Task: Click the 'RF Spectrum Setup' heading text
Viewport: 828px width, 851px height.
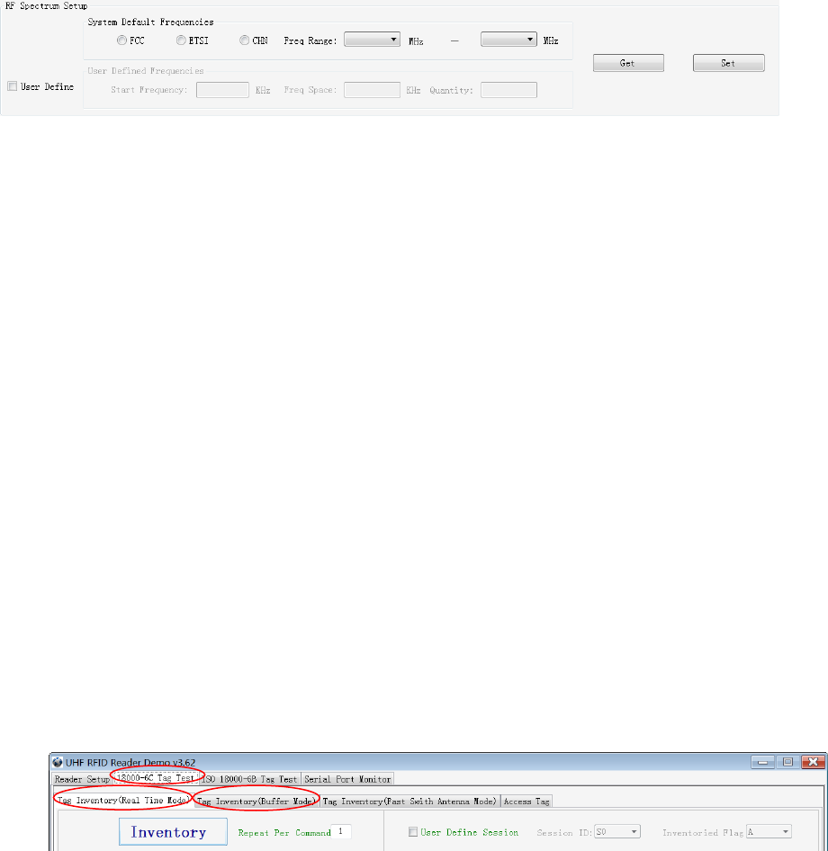Action: (46, 6)
